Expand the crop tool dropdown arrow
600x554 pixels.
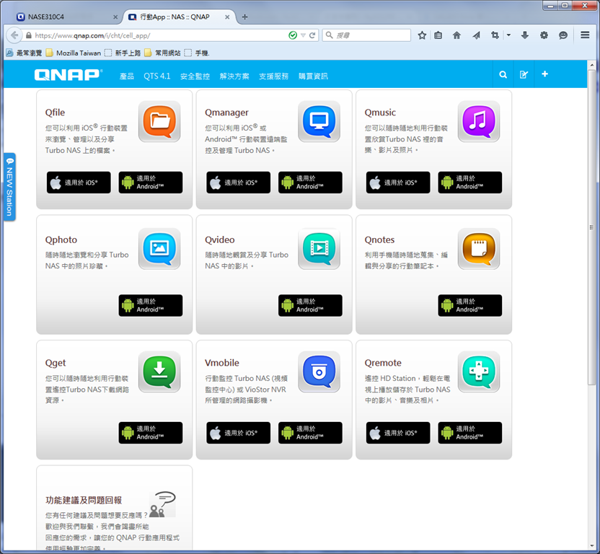[x=508, y=35]
